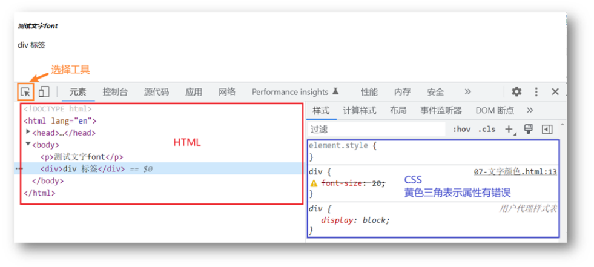Select the 计算样式 sub-tab
Image resolution: width=594 pixels, height=267 pixels.
360,111
